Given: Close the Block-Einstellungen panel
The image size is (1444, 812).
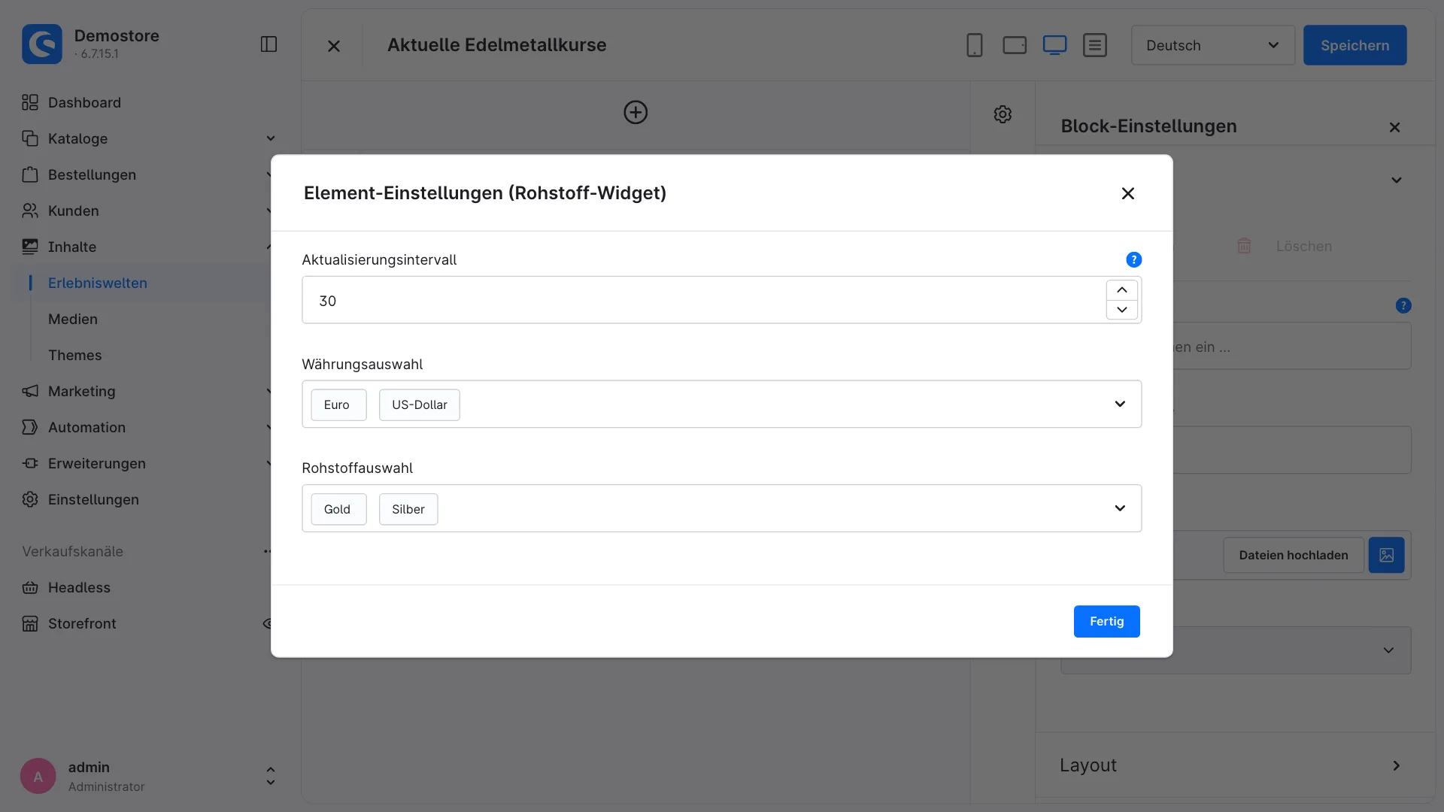Looking at the screenshot, I should [1394, 127].
